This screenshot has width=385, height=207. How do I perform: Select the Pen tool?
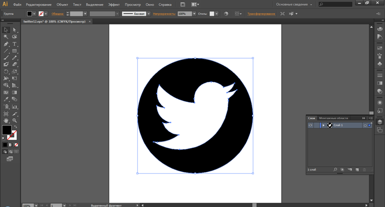click(x=6, y=44)
